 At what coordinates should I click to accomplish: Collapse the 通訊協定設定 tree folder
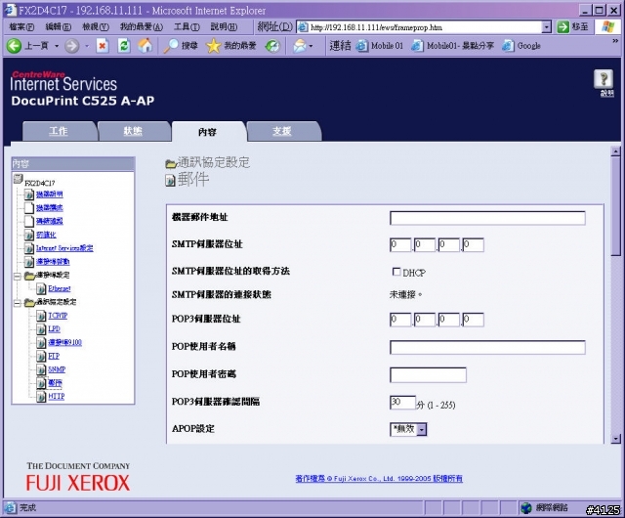point(18,303)
